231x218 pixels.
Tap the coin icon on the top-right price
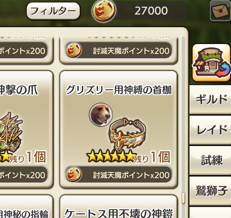(74, 50)
